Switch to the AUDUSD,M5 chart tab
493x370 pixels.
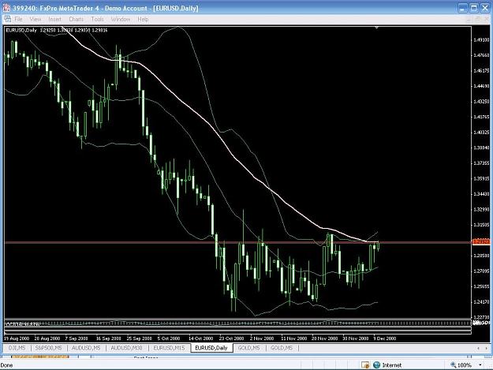(x=86, y=348)
